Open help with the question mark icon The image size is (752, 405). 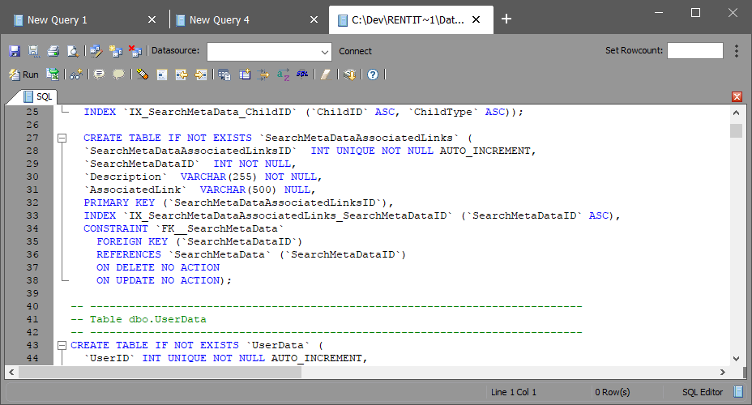[x=373, y=75]
